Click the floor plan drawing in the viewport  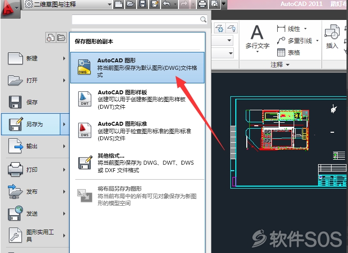pos(277,130)
